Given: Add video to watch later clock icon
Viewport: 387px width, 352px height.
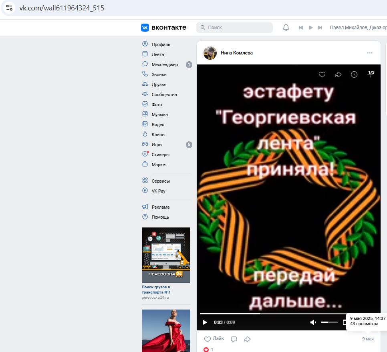Looking at the screenshot, I should [354, 74].
